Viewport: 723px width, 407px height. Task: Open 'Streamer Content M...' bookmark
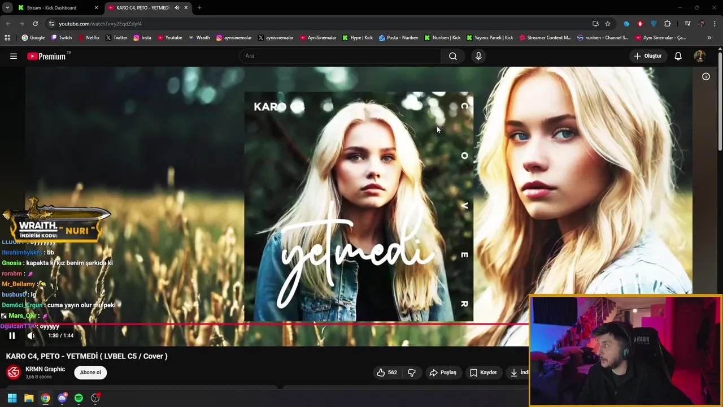pyautogui.click(x=545, y=38)
